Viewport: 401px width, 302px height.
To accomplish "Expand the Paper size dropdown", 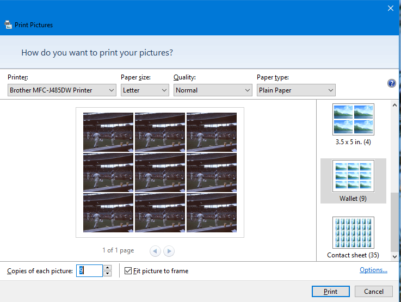I will (145, 90).
